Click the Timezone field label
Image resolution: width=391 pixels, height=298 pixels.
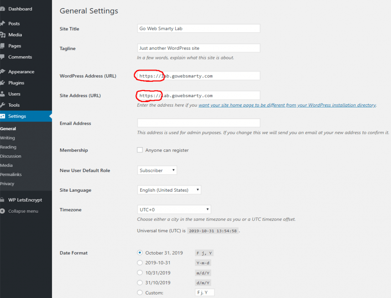(71, 210)
